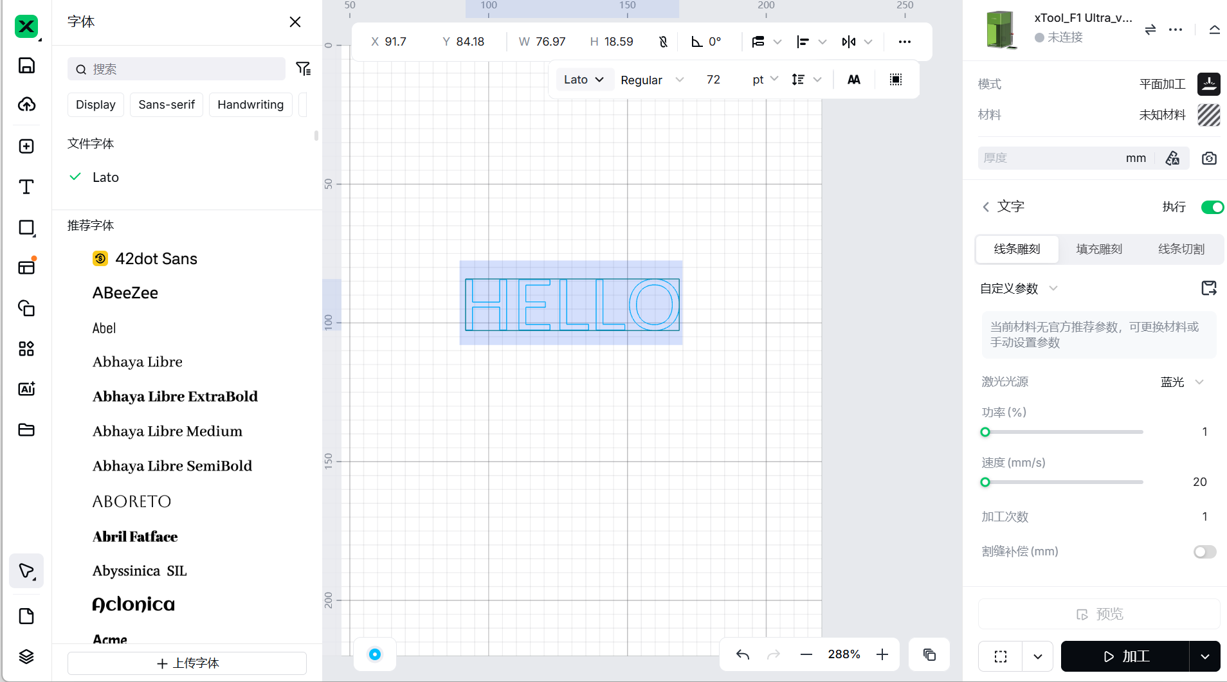
Task: Click the save file icon in sidebar
Action: (x=26, y=66)
